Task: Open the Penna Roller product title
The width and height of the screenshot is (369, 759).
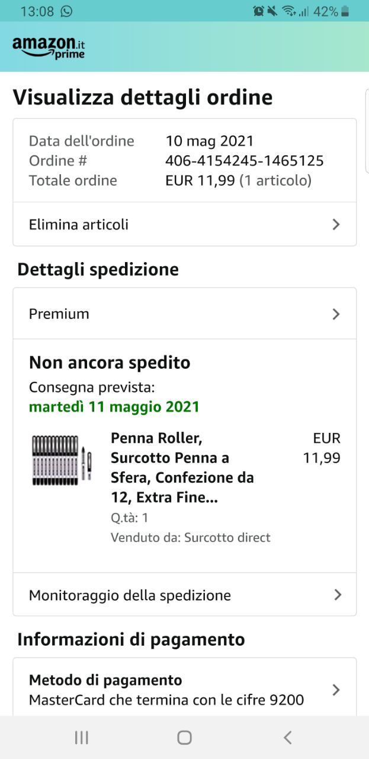Action: pyautogui.click(x=182, y=468)
